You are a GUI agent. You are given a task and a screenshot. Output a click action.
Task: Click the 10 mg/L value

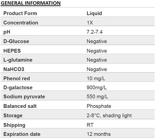coord(96,78)
